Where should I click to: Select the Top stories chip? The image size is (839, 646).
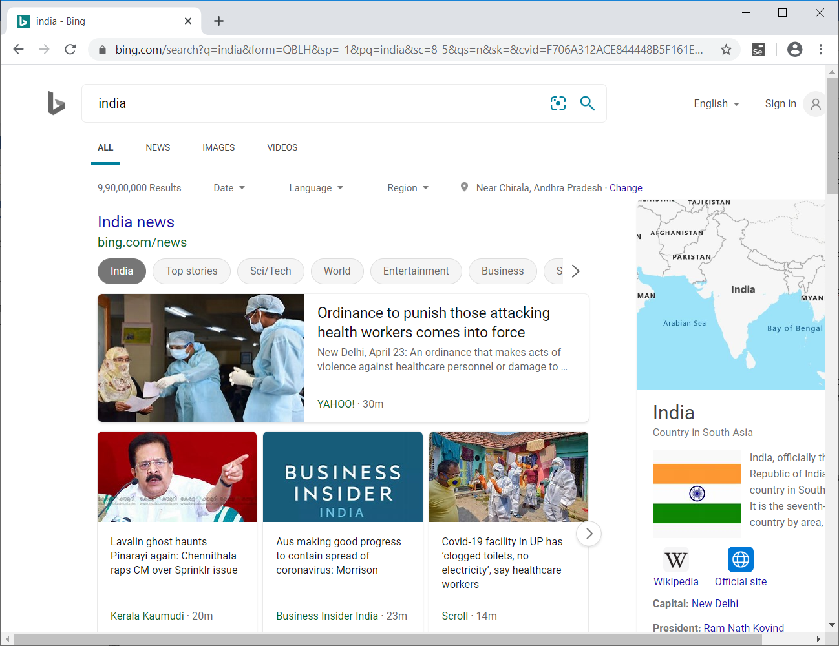tap(191, 271)
